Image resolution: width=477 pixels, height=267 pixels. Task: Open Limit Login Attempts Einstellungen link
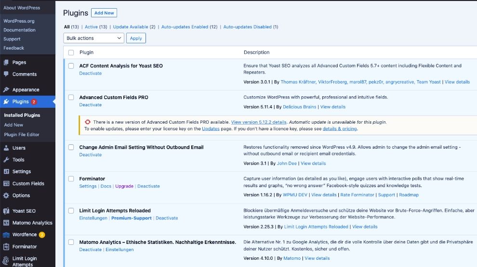point(93,218)
